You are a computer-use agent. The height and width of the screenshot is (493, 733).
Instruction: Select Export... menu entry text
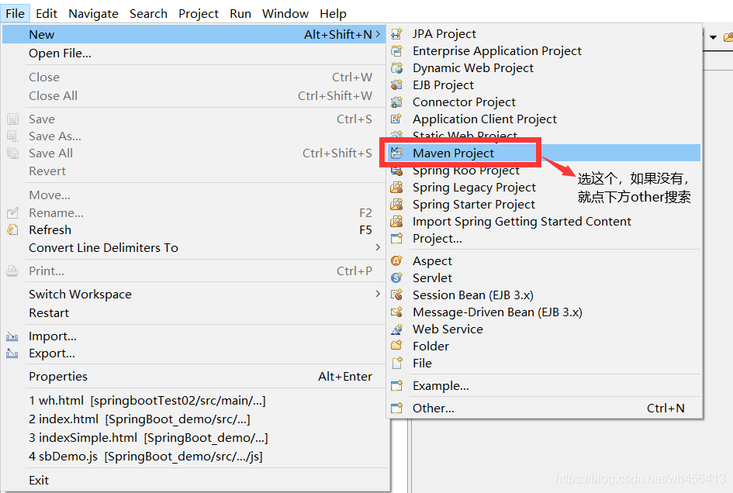pos(51,353)
